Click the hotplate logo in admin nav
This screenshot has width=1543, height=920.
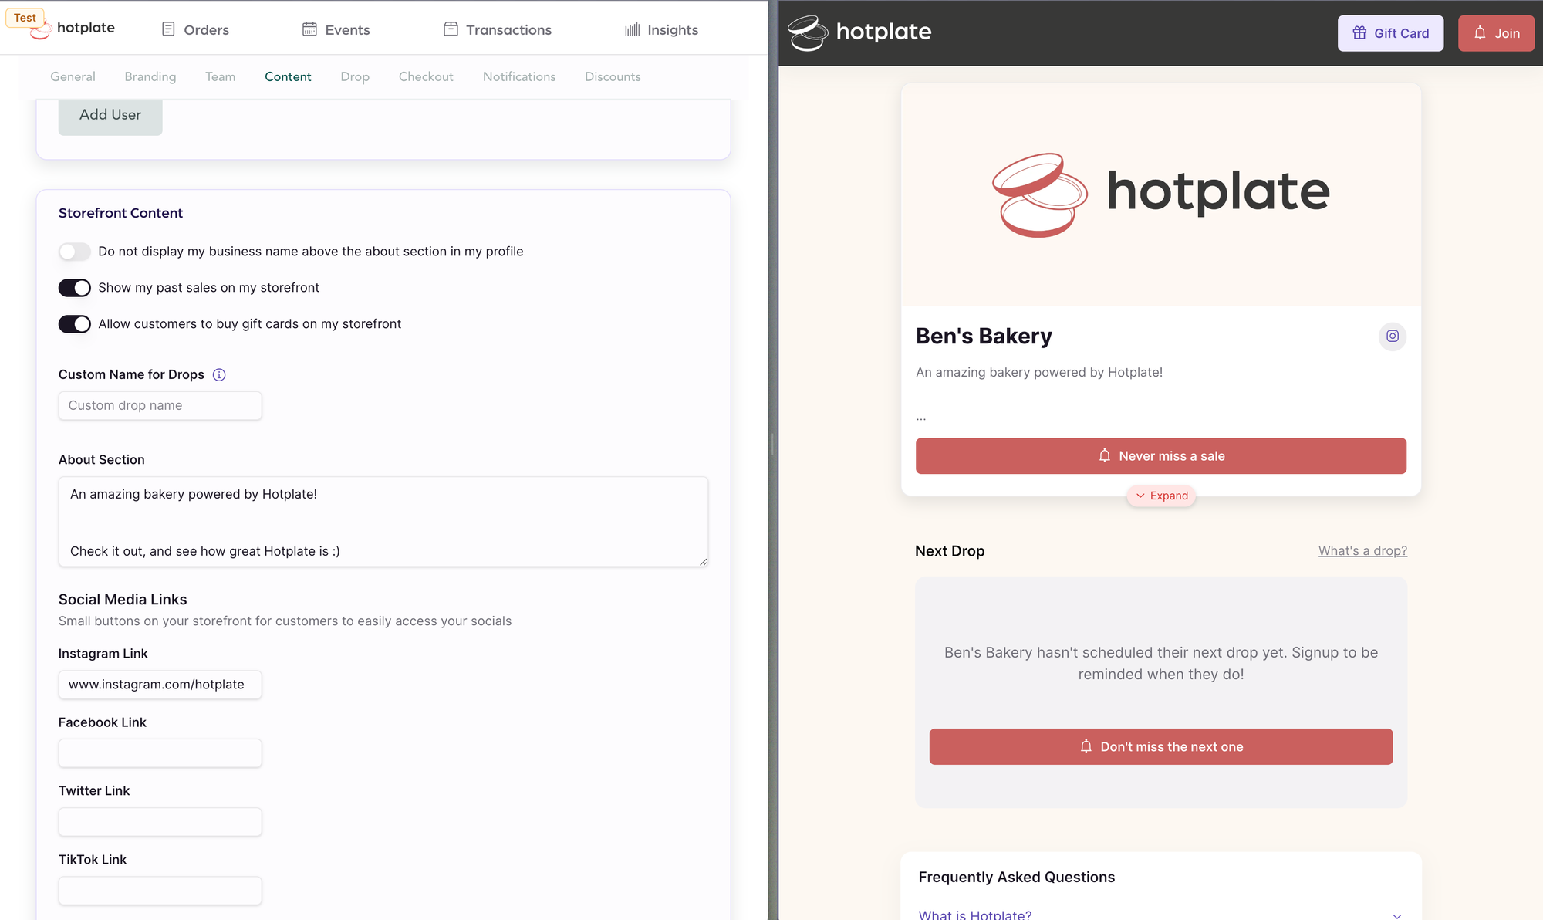[x=70, y=29]
